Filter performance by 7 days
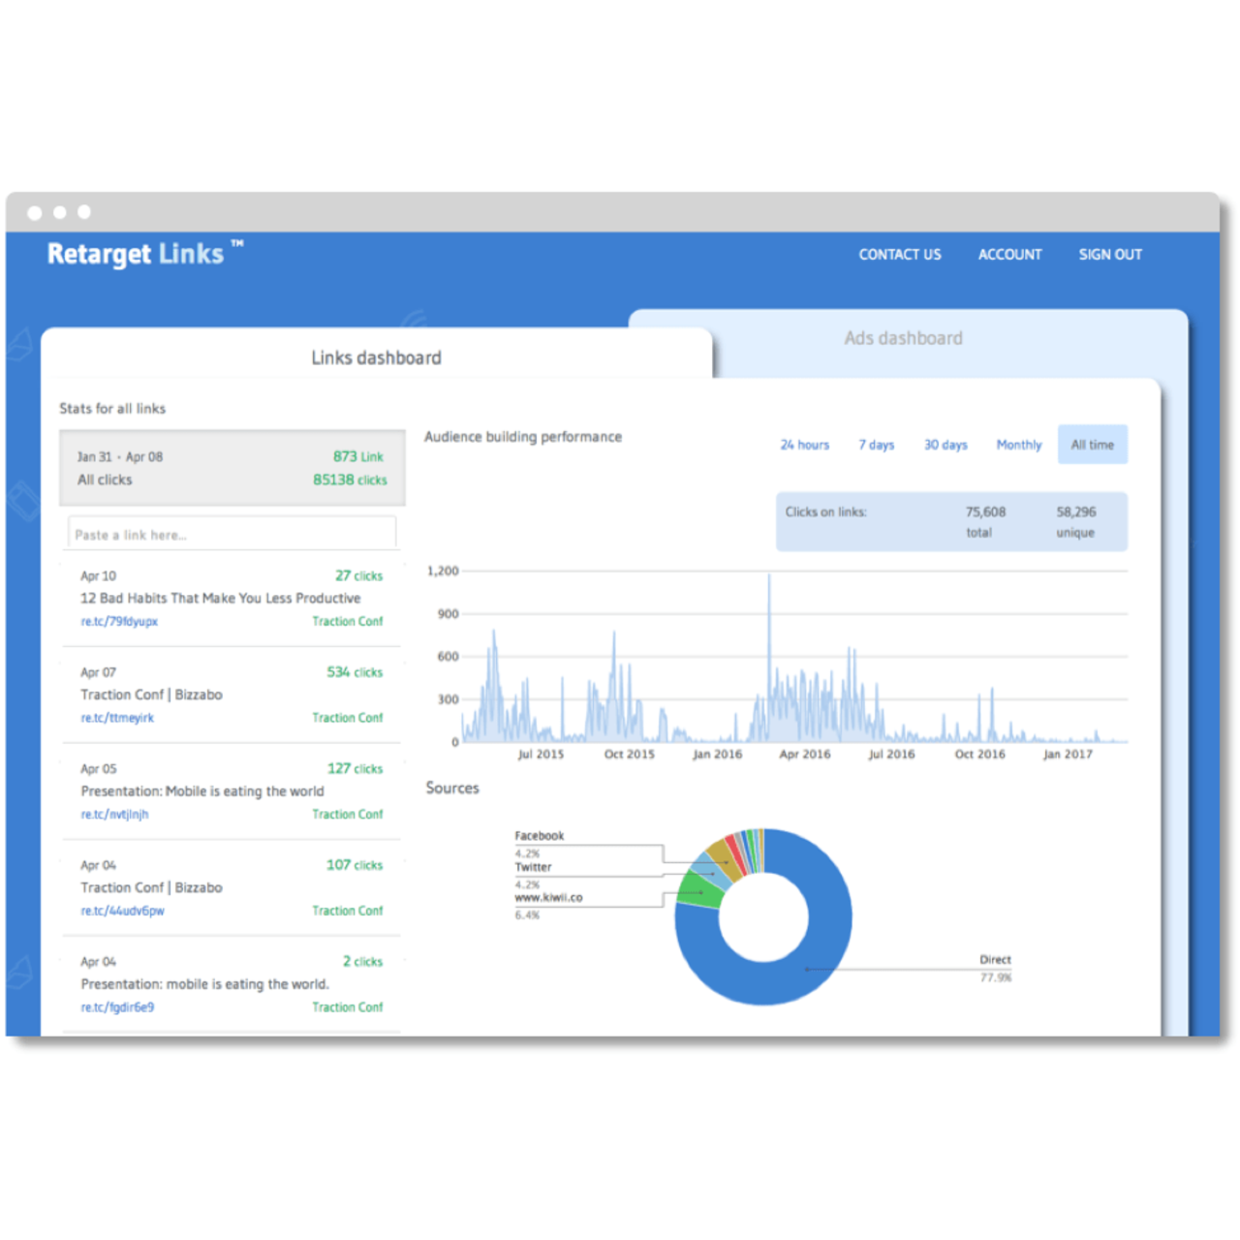Screen dimensions: 1240x1240 [876, 445]
